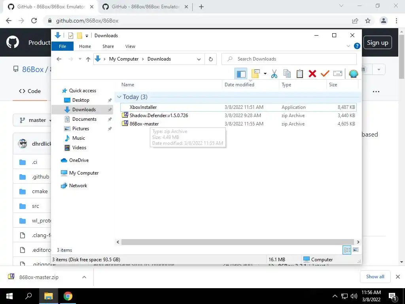Select Quick access in the navigation pane
The image size is (405, 304).
[79, 91]
